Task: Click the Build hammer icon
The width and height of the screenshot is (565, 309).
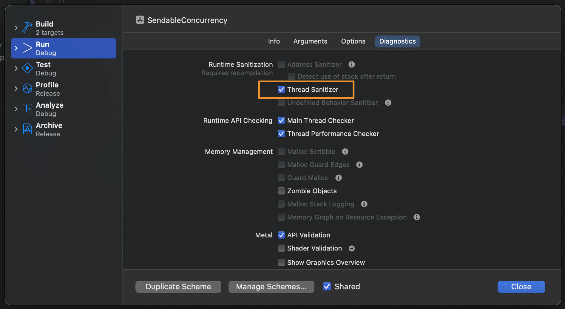Action: 27,28
